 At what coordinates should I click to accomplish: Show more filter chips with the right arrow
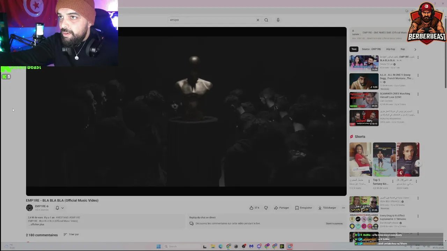coord(415,49)
